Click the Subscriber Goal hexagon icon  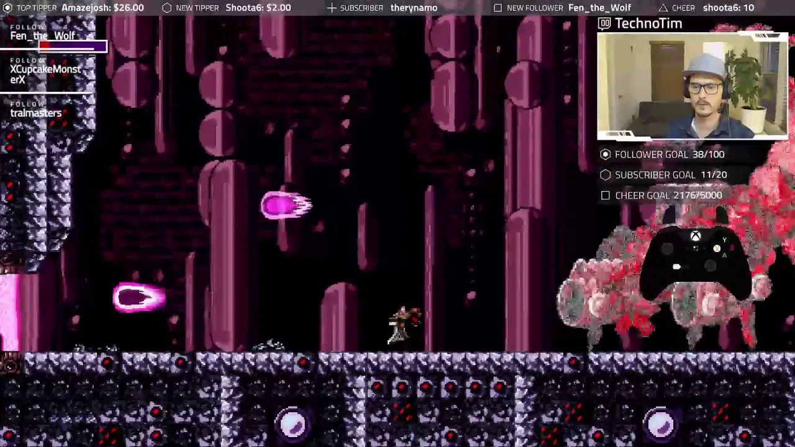606,175
